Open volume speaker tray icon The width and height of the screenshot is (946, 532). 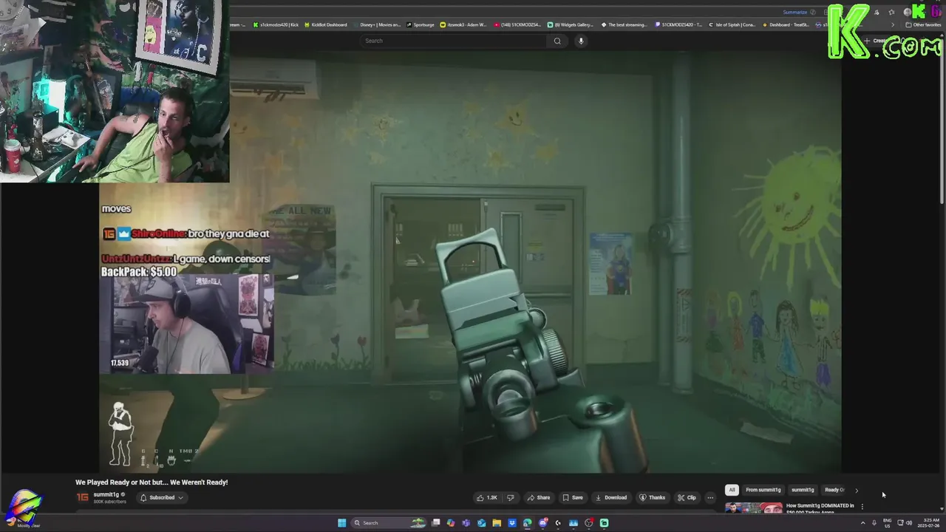coord(909,523)
